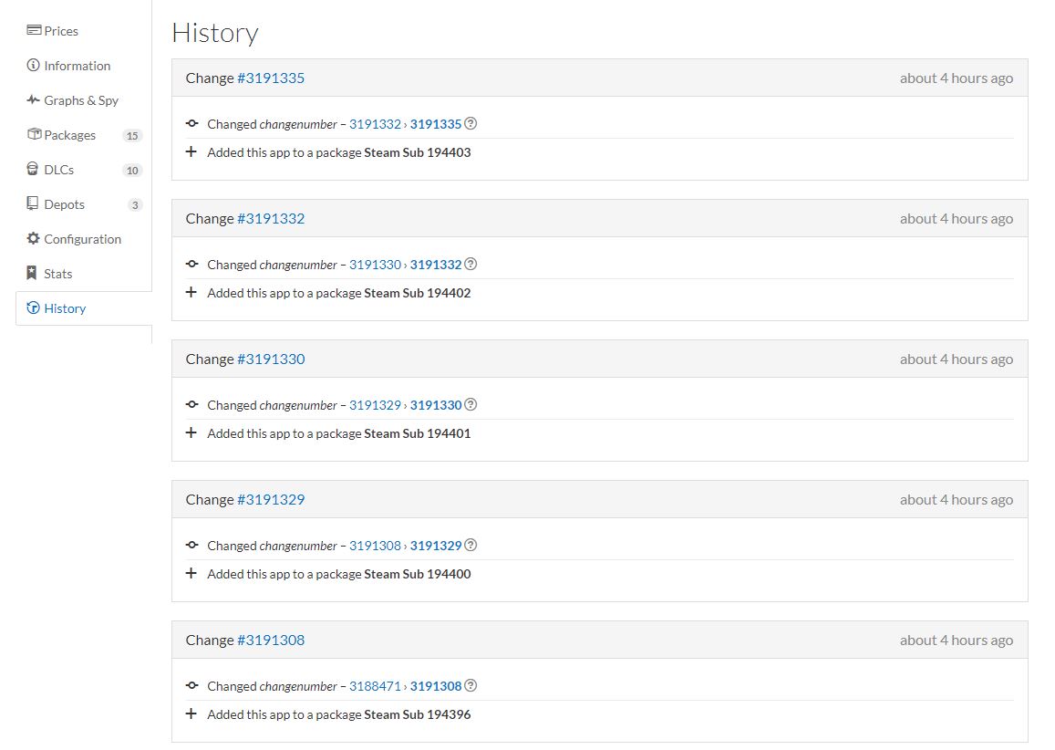Switch to the Packages sidebar tab

(70, 135)
